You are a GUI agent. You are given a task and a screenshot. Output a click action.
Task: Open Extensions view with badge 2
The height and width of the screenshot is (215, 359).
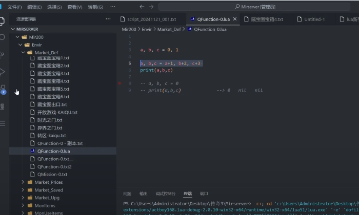coord(4,89)
